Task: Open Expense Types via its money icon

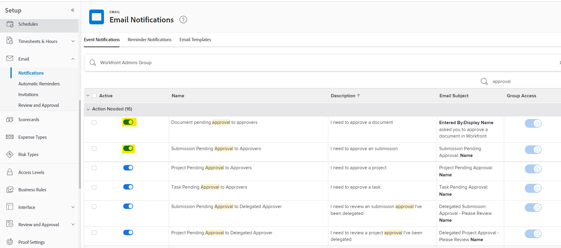Action: 10,137
